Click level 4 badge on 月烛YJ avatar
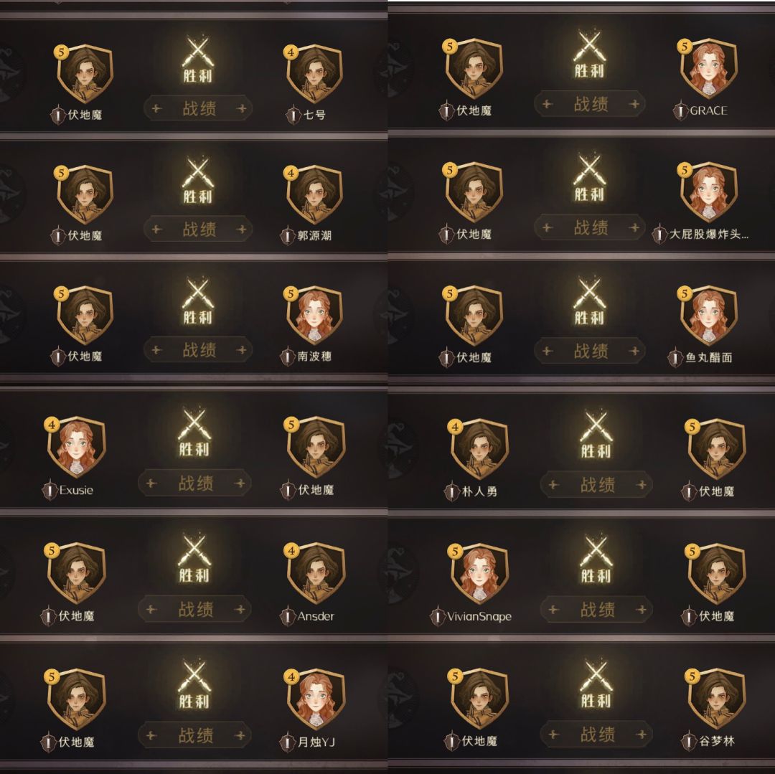The width and height of the screenshot is (775, 774). coord(291,676)
